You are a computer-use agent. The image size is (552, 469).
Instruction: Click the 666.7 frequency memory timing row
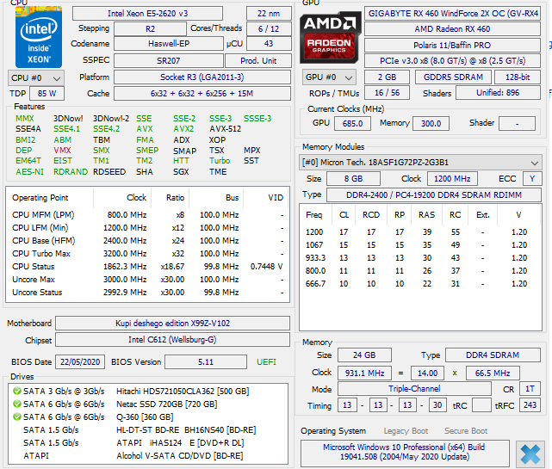[x=420, y=284]
